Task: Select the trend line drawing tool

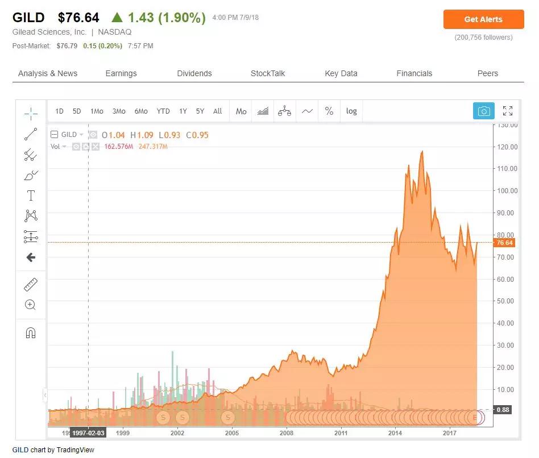Action: click(x=31, y=135)
